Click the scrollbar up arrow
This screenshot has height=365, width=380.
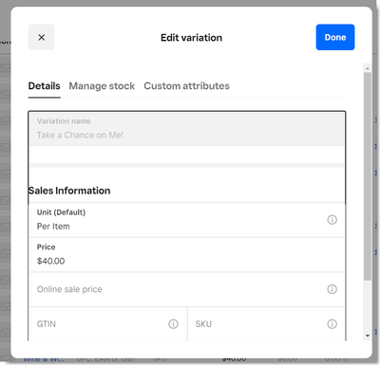point(368,68)
